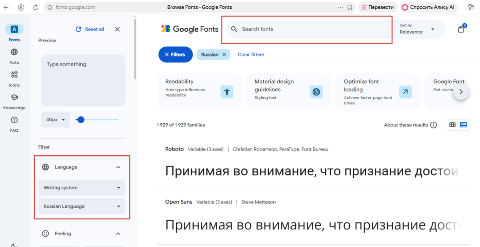480x247 pixels.
Task: Click the browser sidebar tabs icon
Action: (471, 7)
